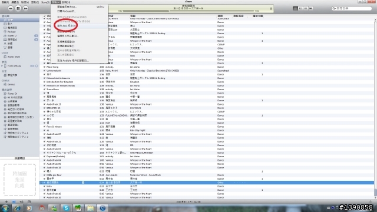Uncheck the Peace Song track checkbox
Viewport: 377px width, 212px height.
coord(45,67)
